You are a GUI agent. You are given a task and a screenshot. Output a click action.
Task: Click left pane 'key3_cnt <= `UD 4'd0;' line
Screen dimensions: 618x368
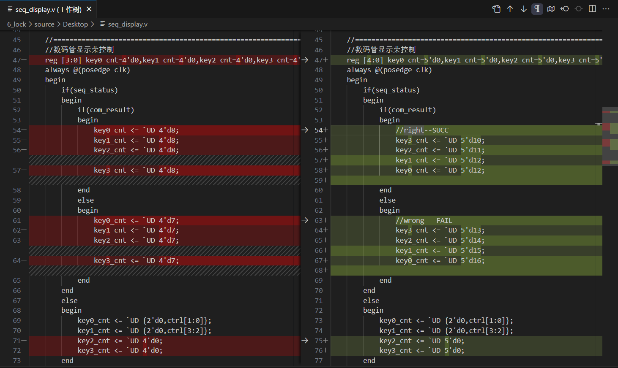(x=120, y=350)
